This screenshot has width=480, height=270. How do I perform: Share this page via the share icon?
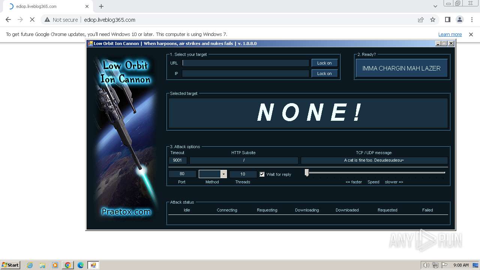coord(421,19)
